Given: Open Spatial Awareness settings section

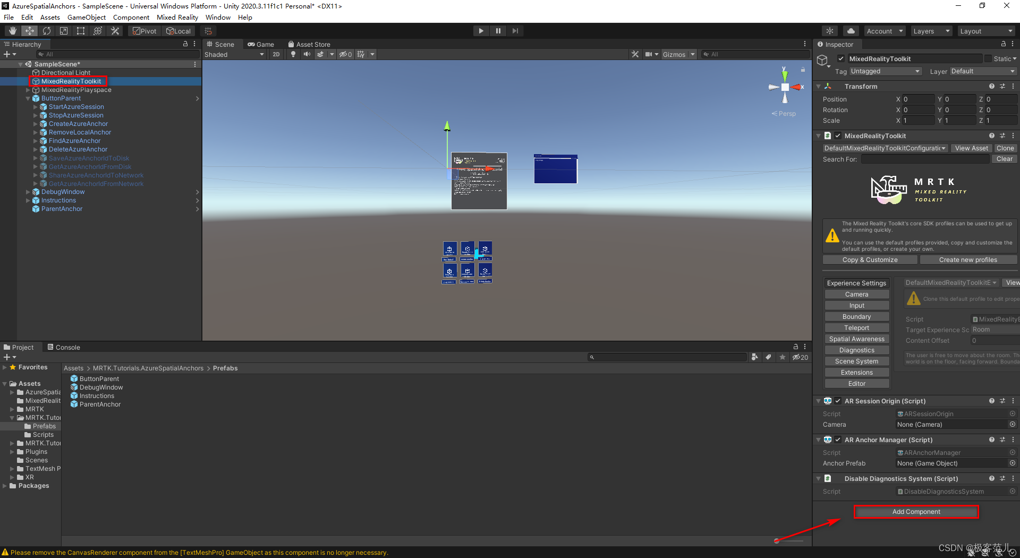Looking at the screenshot, I should click(857, 339).
